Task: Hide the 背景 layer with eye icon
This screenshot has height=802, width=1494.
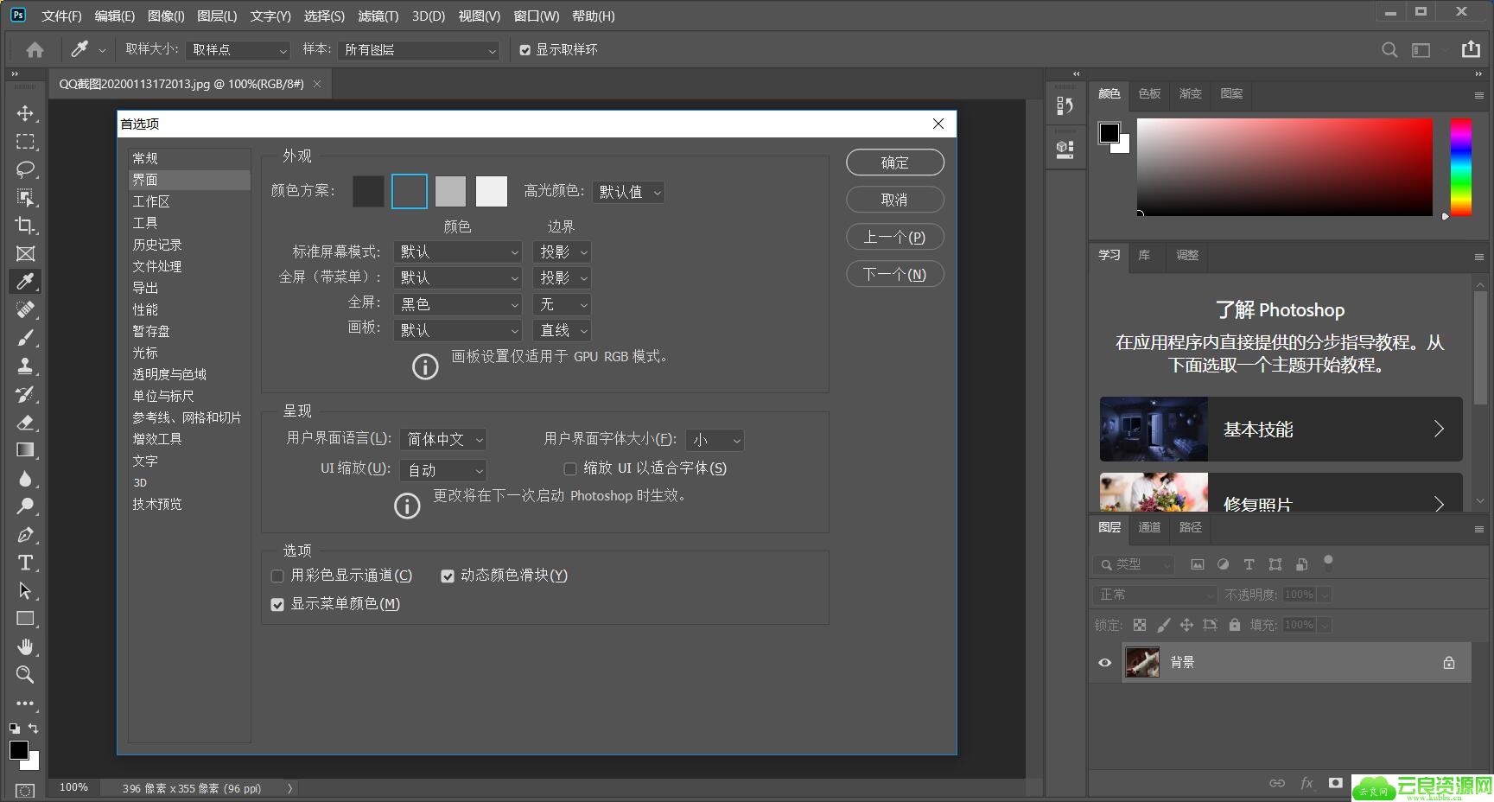Action: 1104,663
